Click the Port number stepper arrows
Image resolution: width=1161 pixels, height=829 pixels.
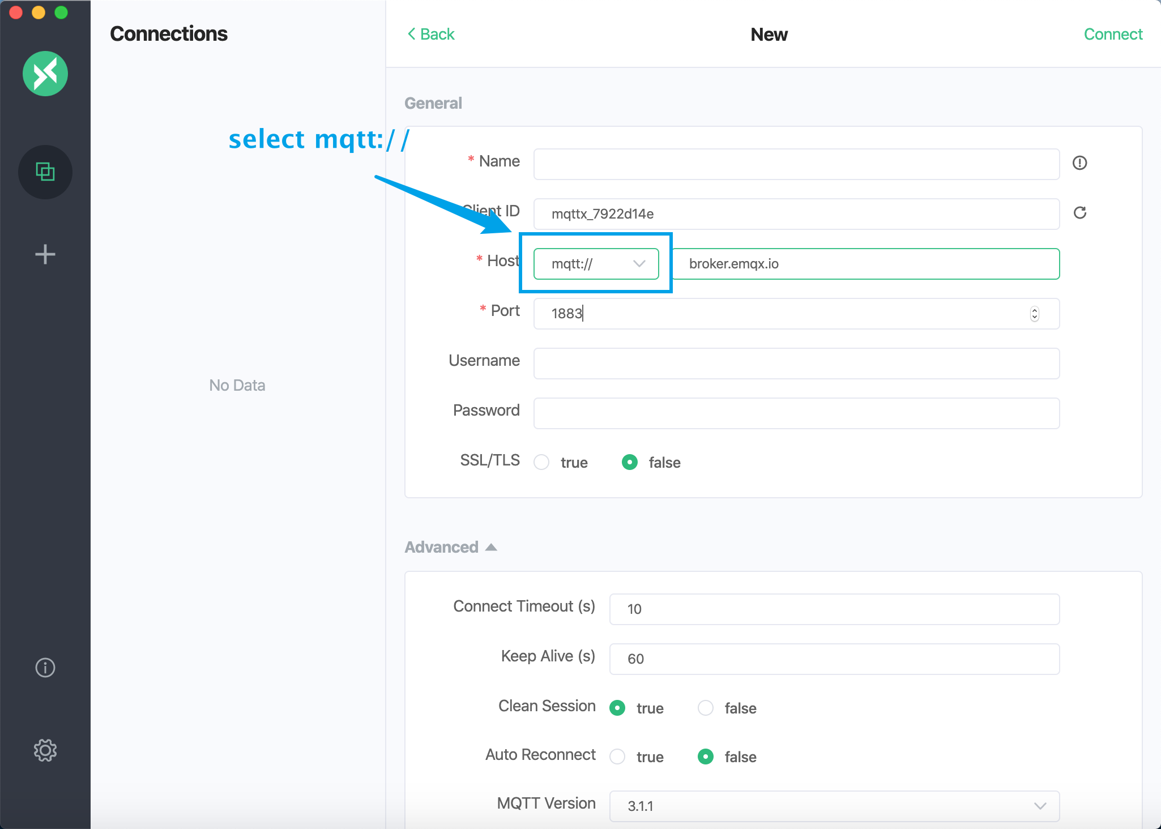pos(1035,314)
